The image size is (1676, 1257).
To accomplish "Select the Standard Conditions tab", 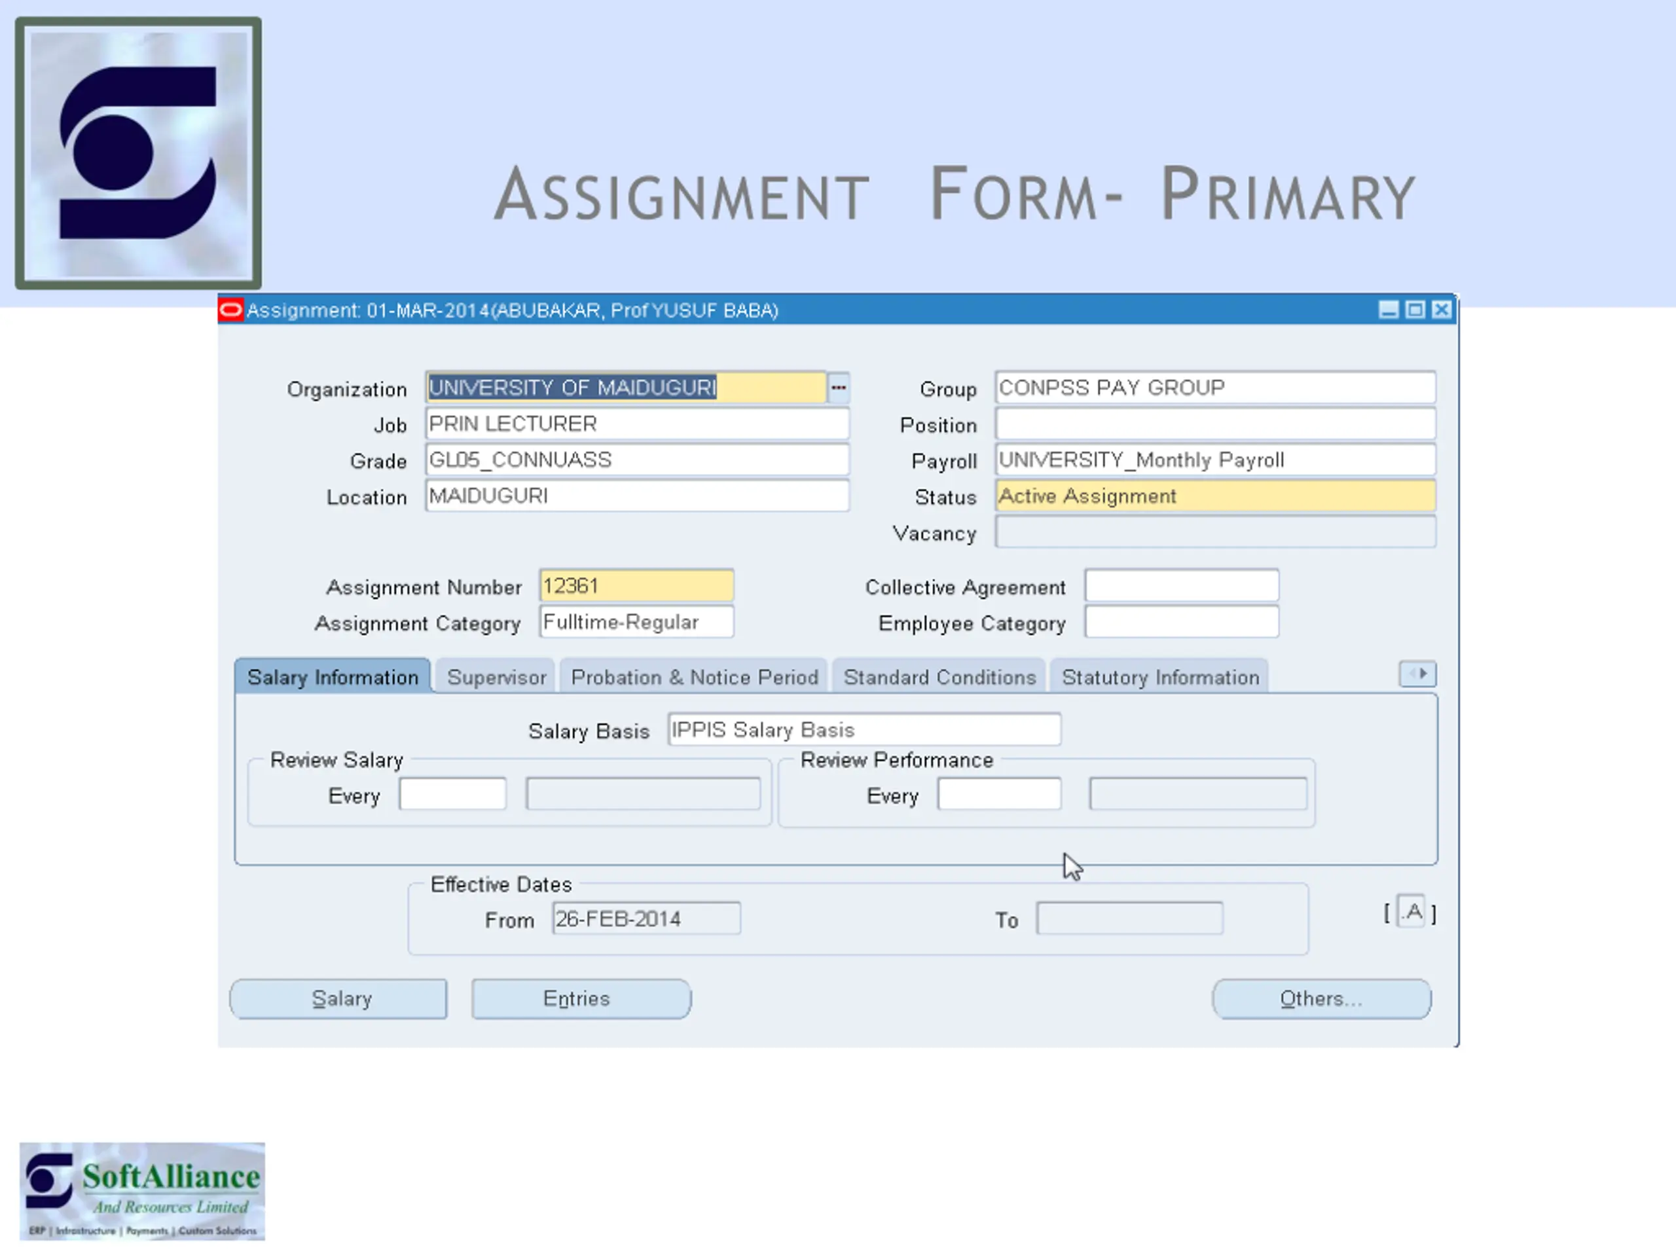I will (939, 676).
